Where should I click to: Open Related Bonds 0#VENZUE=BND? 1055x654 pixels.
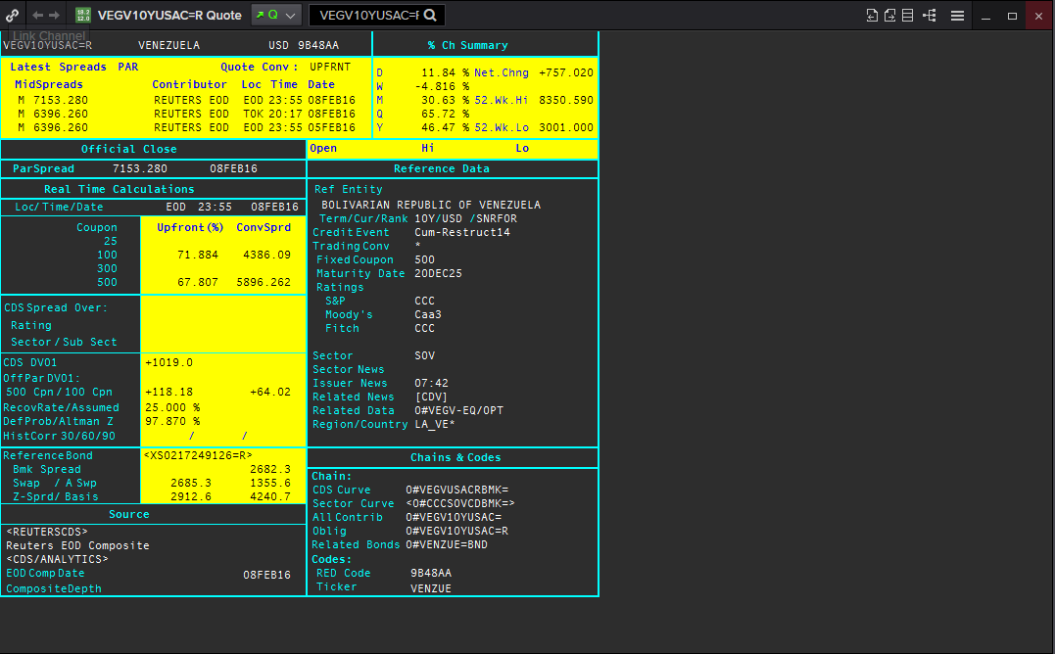click(447, 545)
